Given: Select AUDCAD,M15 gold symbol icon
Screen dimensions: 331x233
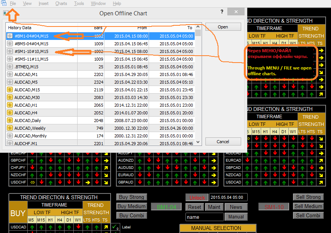Looking at the screenshot, I should click(x=10, y=90).
